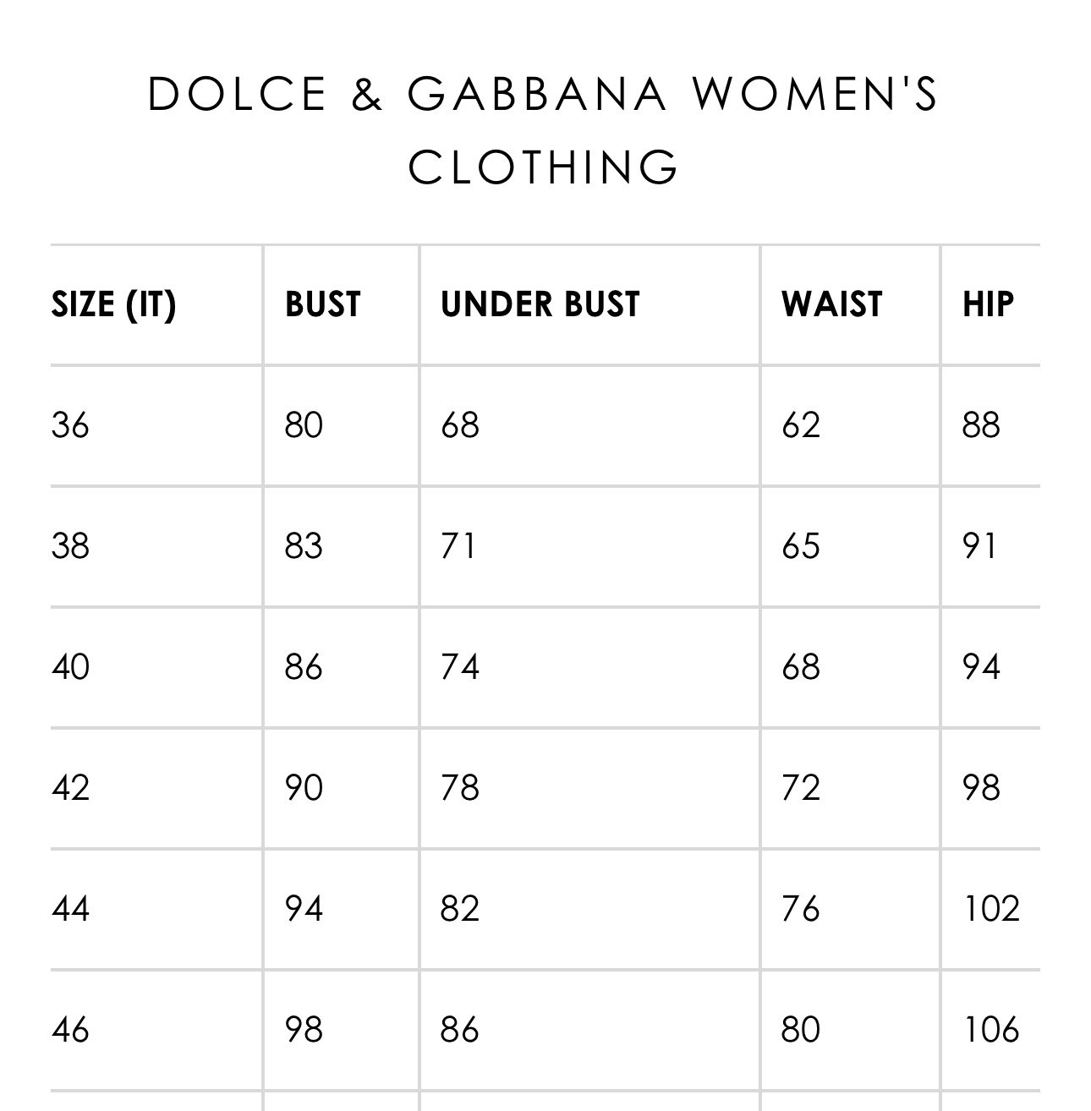Click the Dolce & Gabbana Women's Clothing title
This screenshot has height=1111, width=1091.
pos(544,129)
